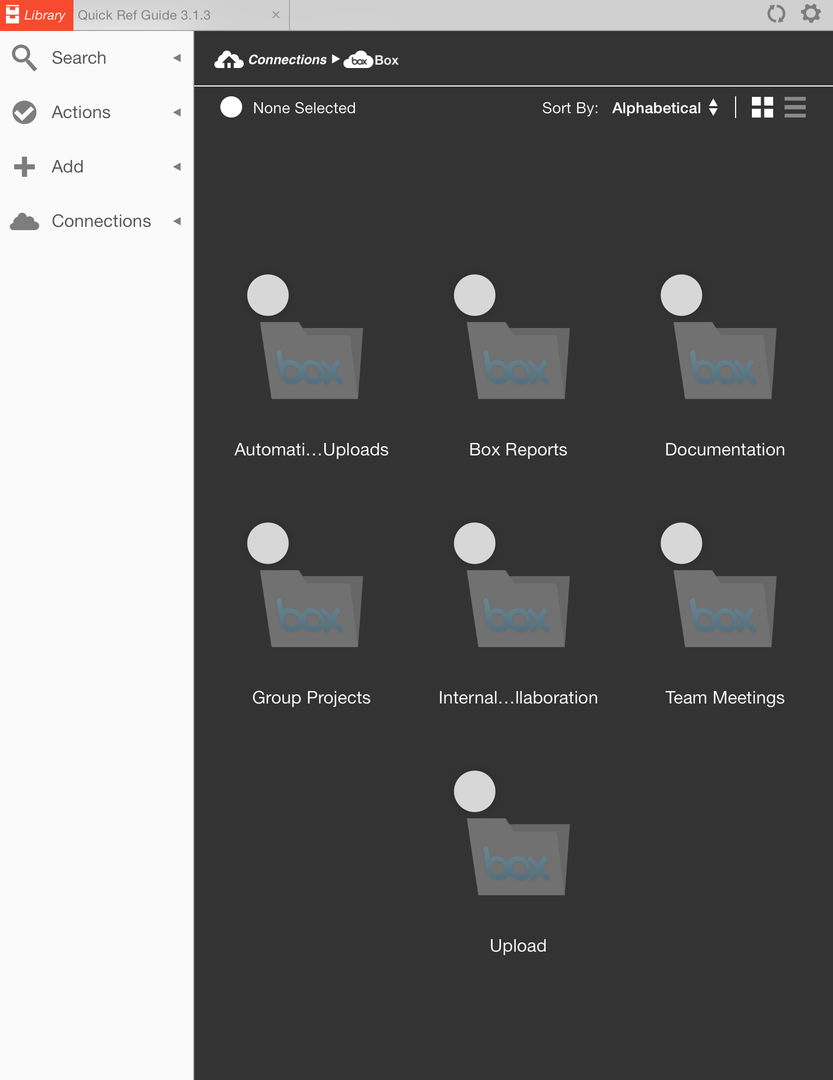
Task: Click the Add plus icon
Action: 24,166
